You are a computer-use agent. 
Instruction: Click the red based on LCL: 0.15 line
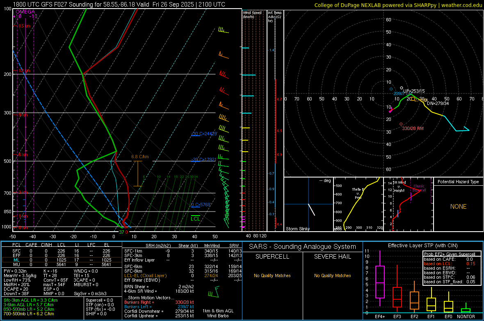coord(450,264)
